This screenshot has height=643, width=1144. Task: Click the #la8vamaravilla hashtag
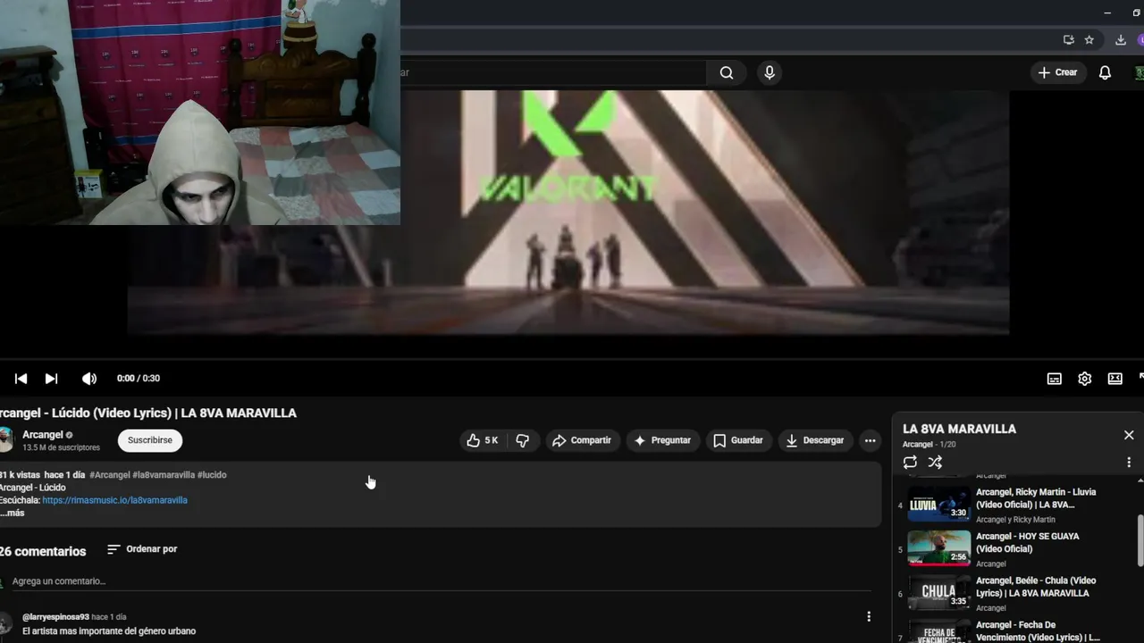pyautogui.click(x=164, y=475)
